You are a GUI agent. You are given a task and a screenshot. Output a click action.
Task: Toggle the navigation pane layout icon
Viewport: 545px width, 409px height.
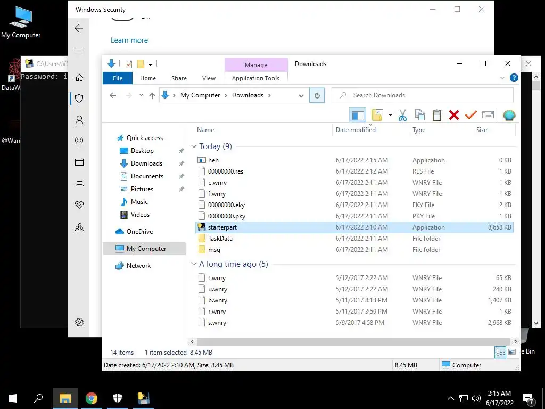358,115
